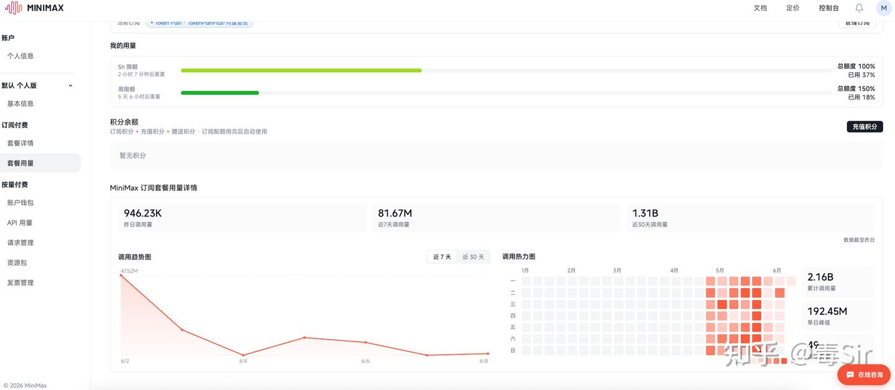Click the trend chart point at 6/6

click(x=365, y=342)
